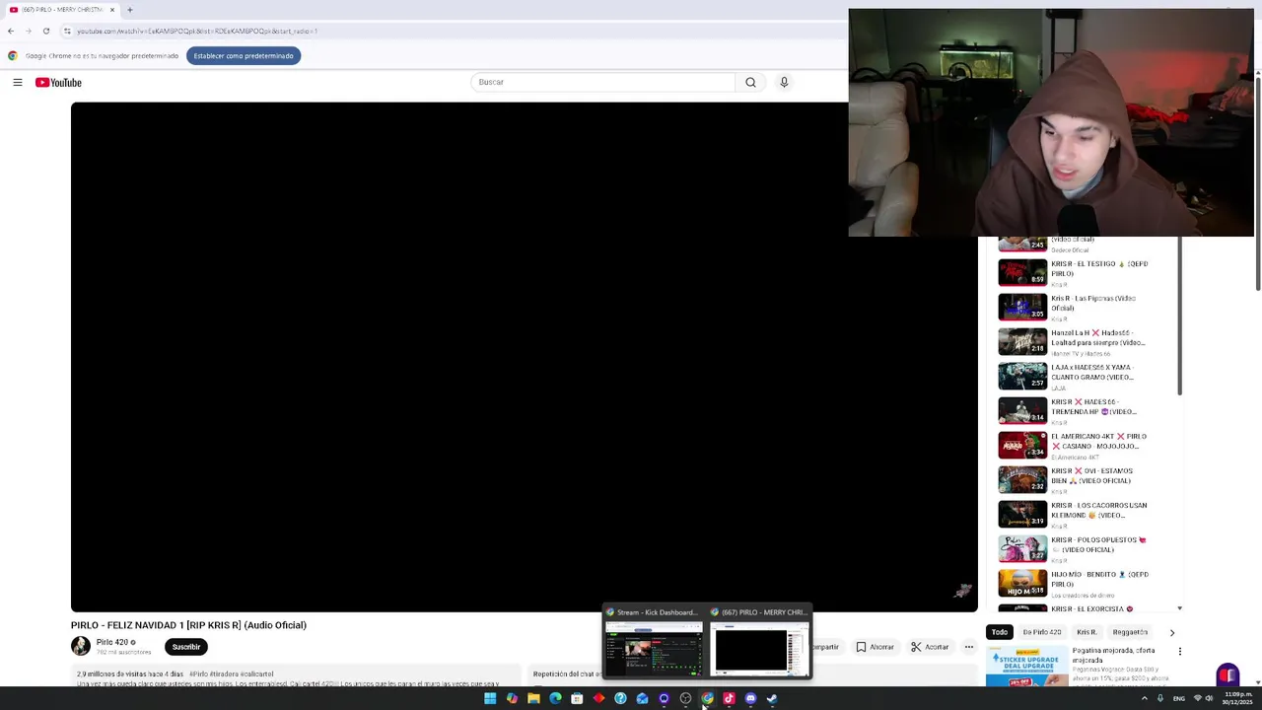The width and height of the screenshot is (1262, 710).
Task: Open the sticker upgrade ad thumbnail
Action: pyautogui.click(x=1026, y=666)
